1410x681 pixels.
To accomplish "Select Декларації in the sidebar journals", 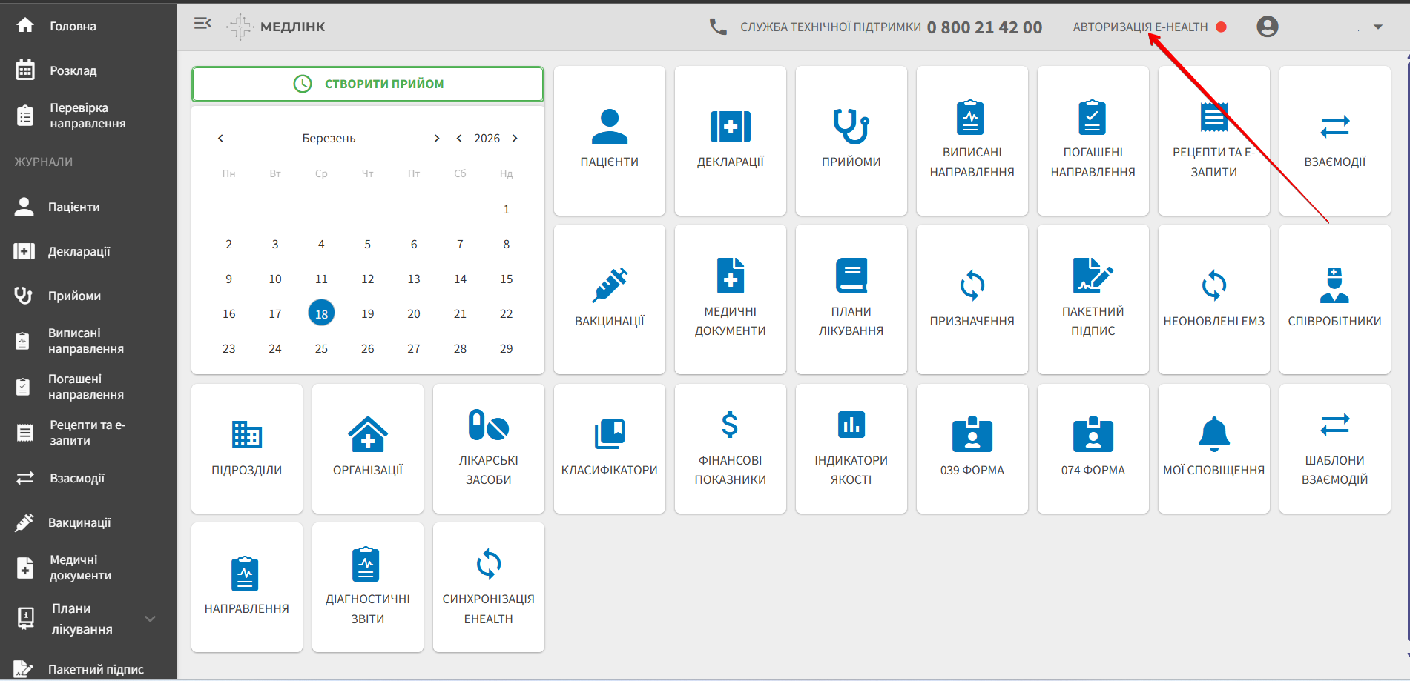I will point(79,251).
